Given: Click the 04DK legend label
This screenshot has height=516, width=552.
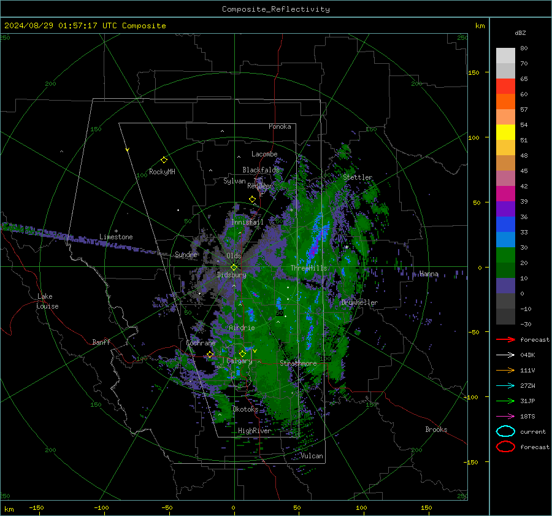Looking at the screenshot, I should (527, 355).
